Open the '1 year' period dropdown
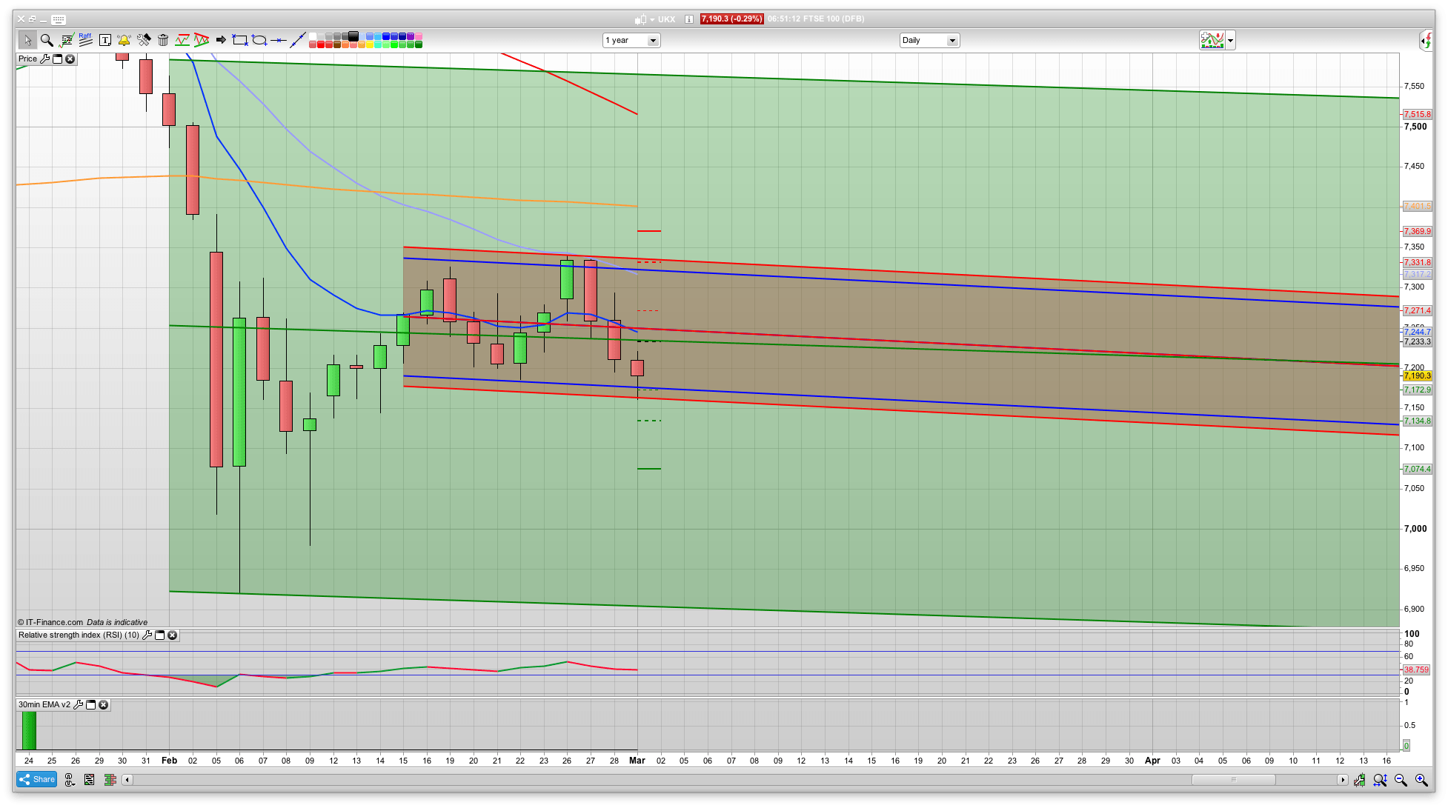 pos(631,40)
